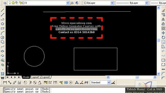Select the Radius Dimension tool

(25, 82)
